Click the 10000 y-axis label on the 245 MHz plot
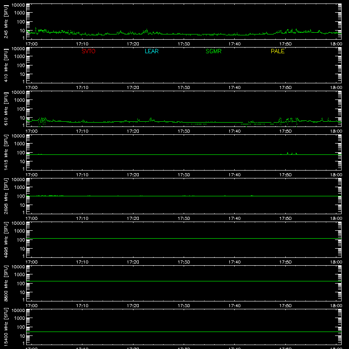This screenshot has width=349, height=349. tap(18, 5)
